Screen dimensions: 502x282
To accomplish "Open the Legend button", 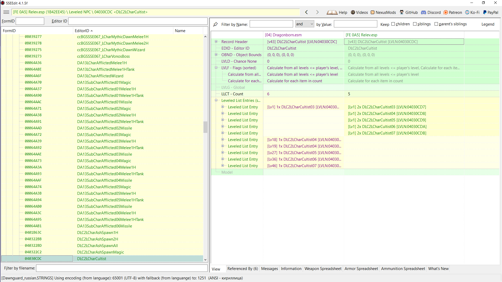I will [x=488, y=24].
